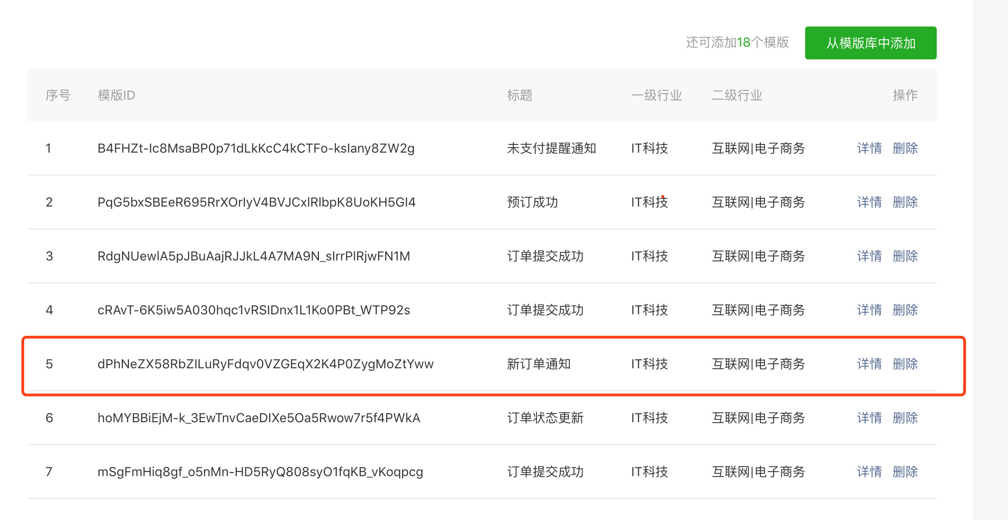Delete template row 1 via 删除
Viewport: 1008px width, 520px height.
(x=905, y=149)
